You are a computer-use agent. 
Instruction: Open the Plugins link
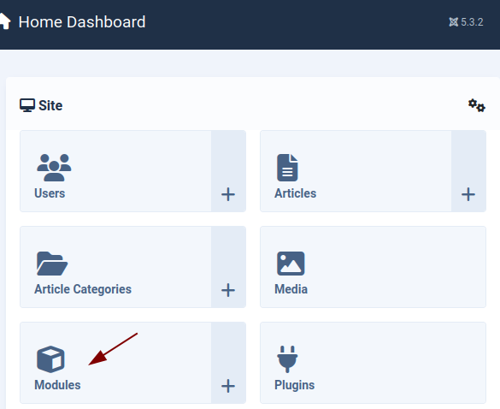295,385
